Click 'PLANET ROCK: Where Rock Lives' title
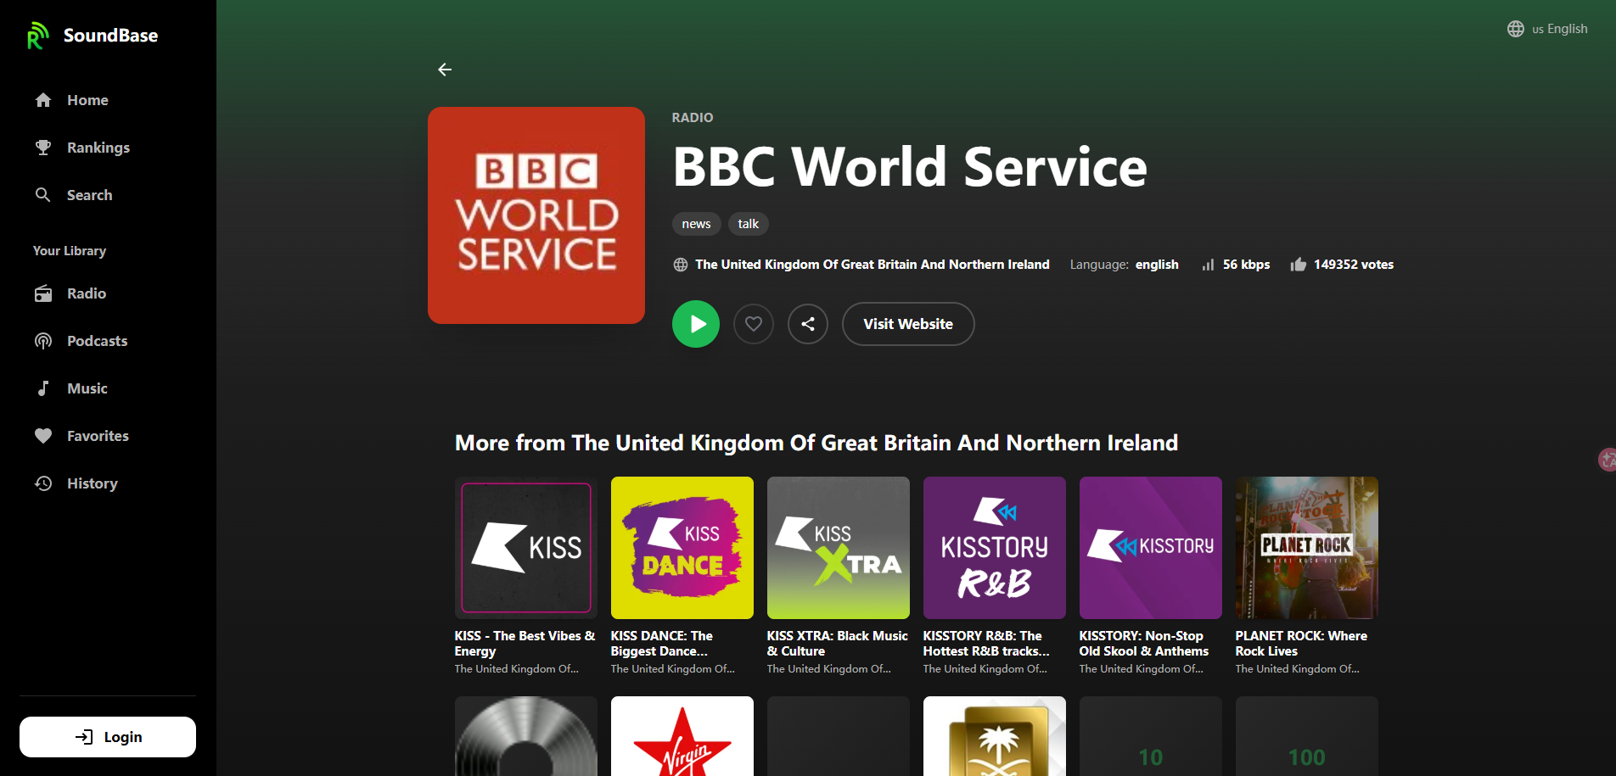1616x776 pixels. 1301,644
